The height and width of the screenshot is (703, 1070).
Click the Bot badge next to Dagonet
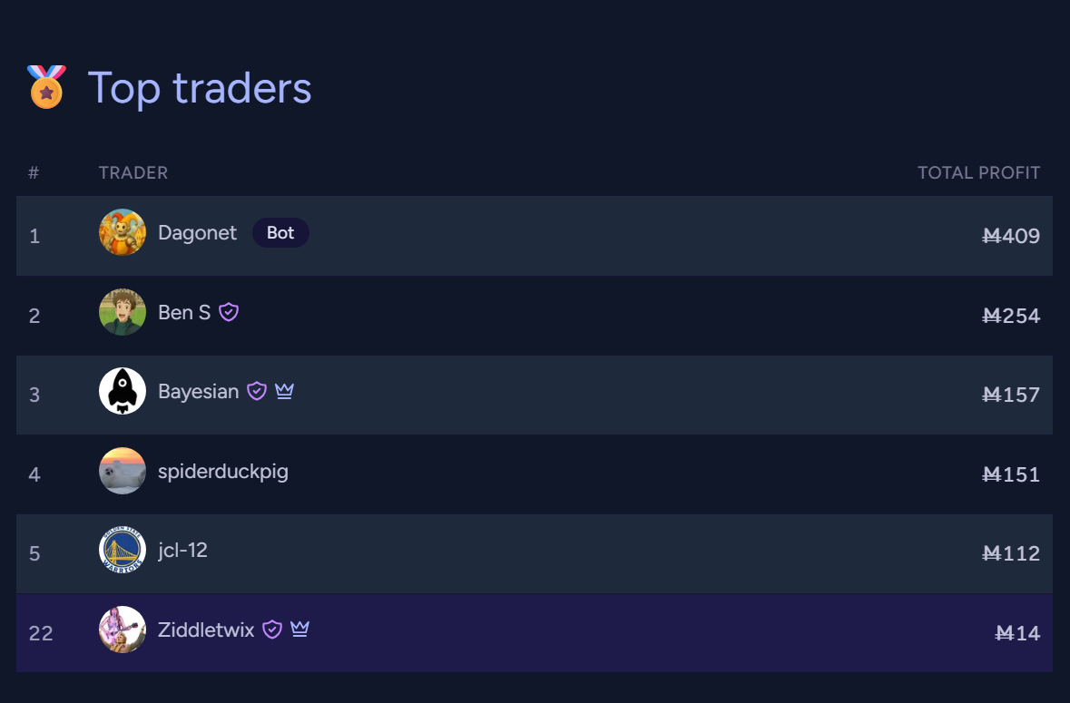click(x=280, y=233)
